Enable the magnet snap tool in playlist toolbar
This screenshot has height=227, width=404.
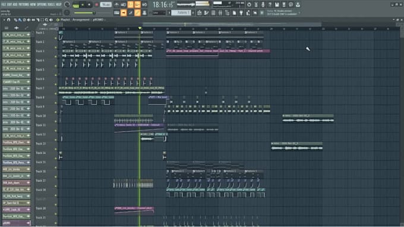tap(9, 20)
